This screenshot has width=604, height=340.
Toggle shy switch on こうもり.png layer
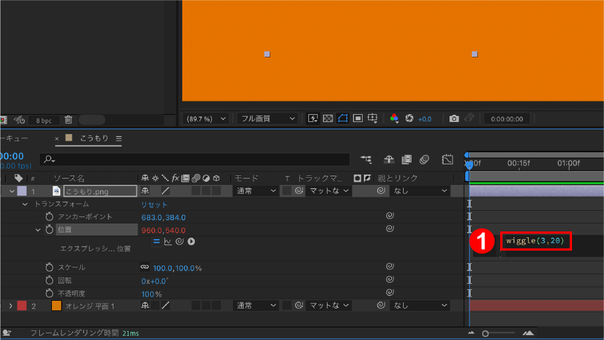[145, 190]
